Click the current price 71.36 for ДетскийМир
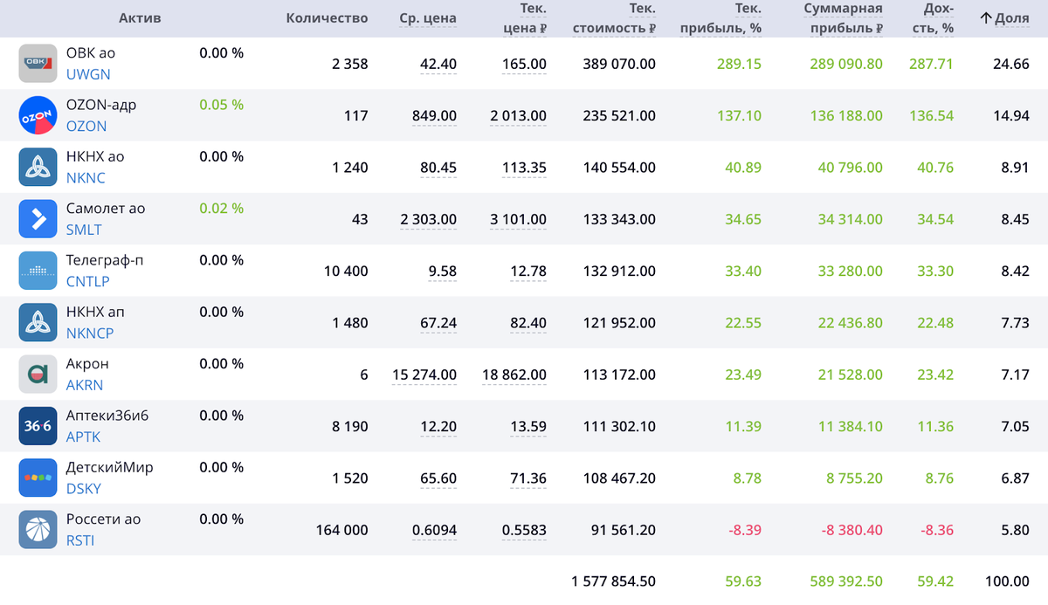The width and height of the screenshot is (1048, 605). (x=528, y=478)
